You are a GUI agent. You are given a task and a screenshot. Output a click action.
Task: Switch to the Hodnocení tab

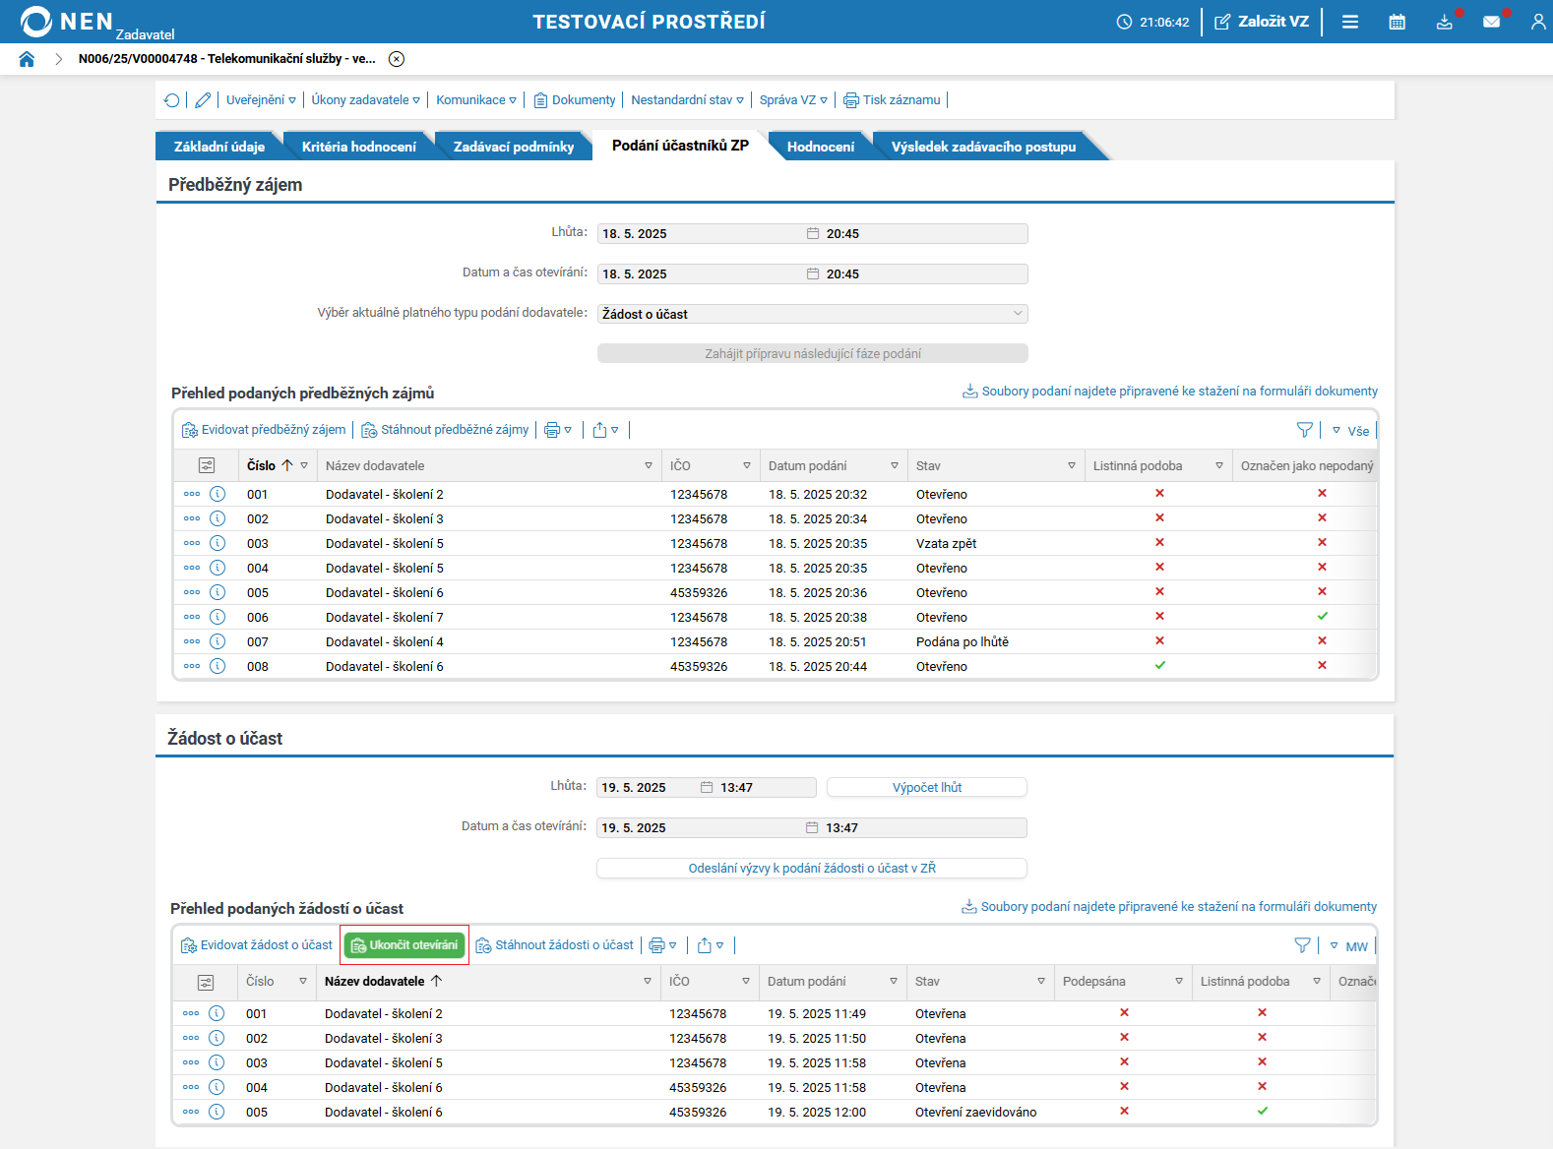(820, 147)
